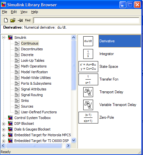Click the horizontal scrollbar right arrow
The height and width of the screenshot is (155, 143).
pyautogui.click(x=68, y=146)
